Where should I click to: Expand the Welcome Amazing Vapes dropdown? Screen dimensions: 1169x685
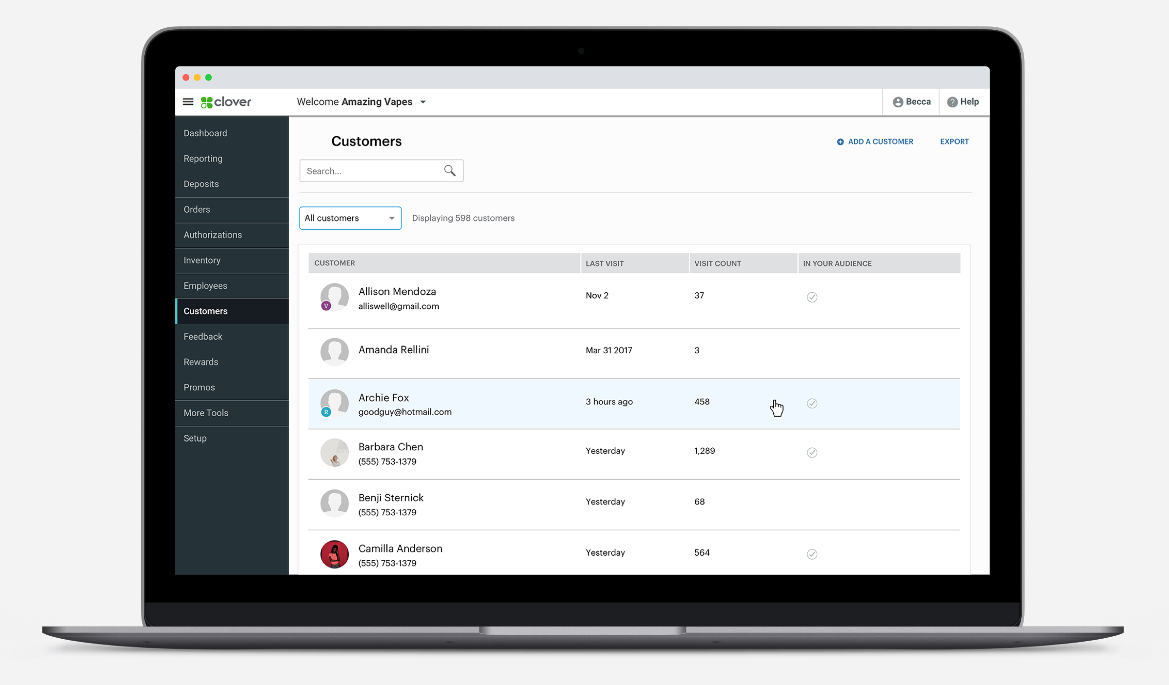pos(423,102)
